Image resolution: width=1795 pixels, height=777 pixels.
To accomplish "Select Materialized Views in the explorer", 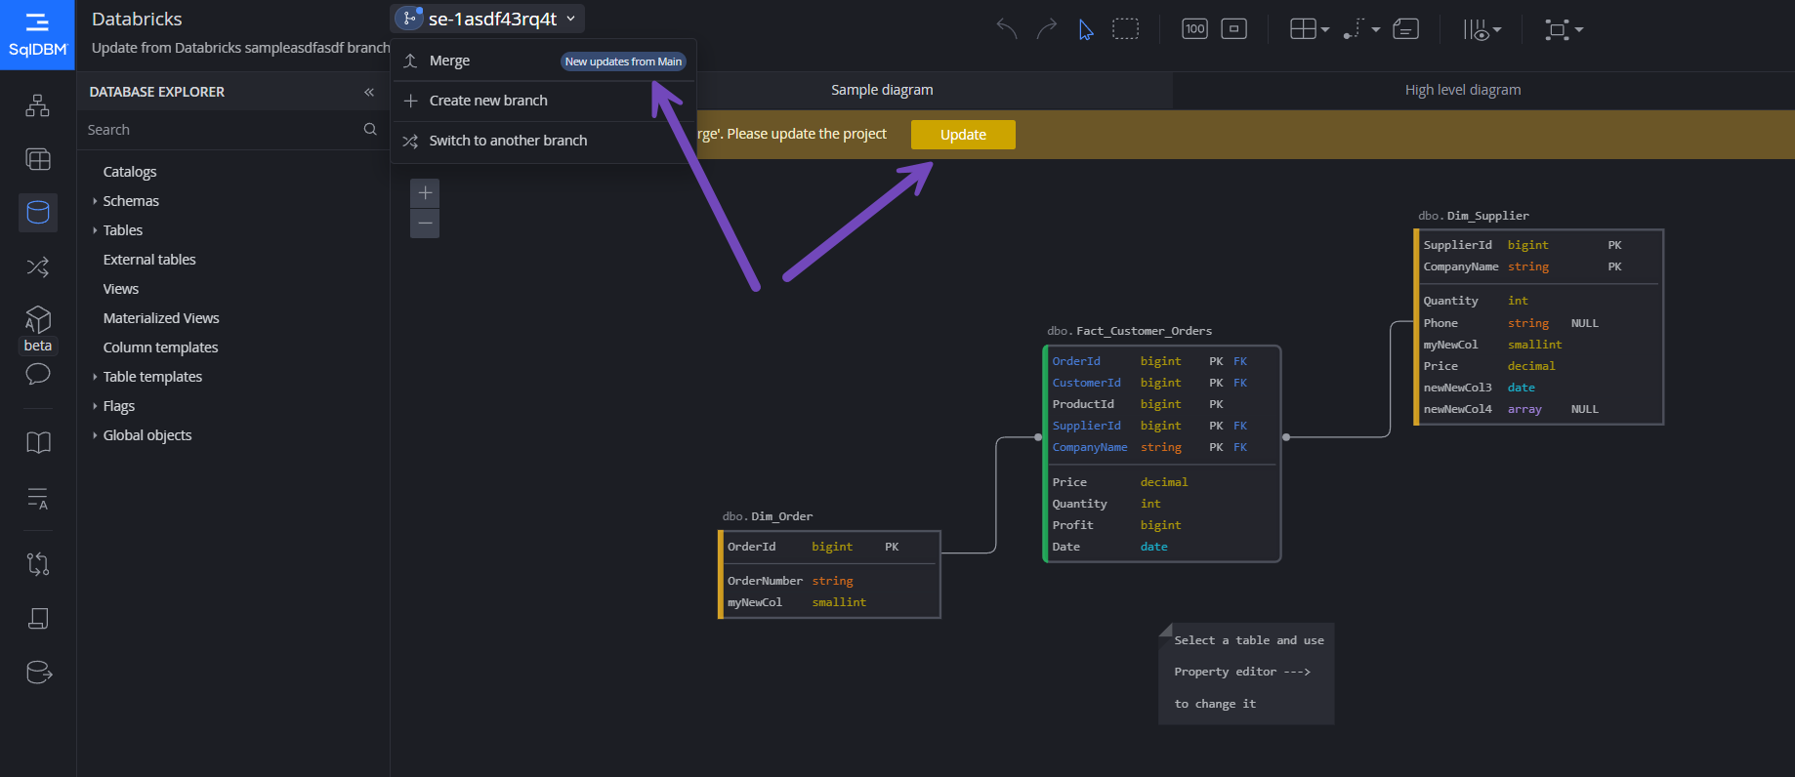I will 161,318.
